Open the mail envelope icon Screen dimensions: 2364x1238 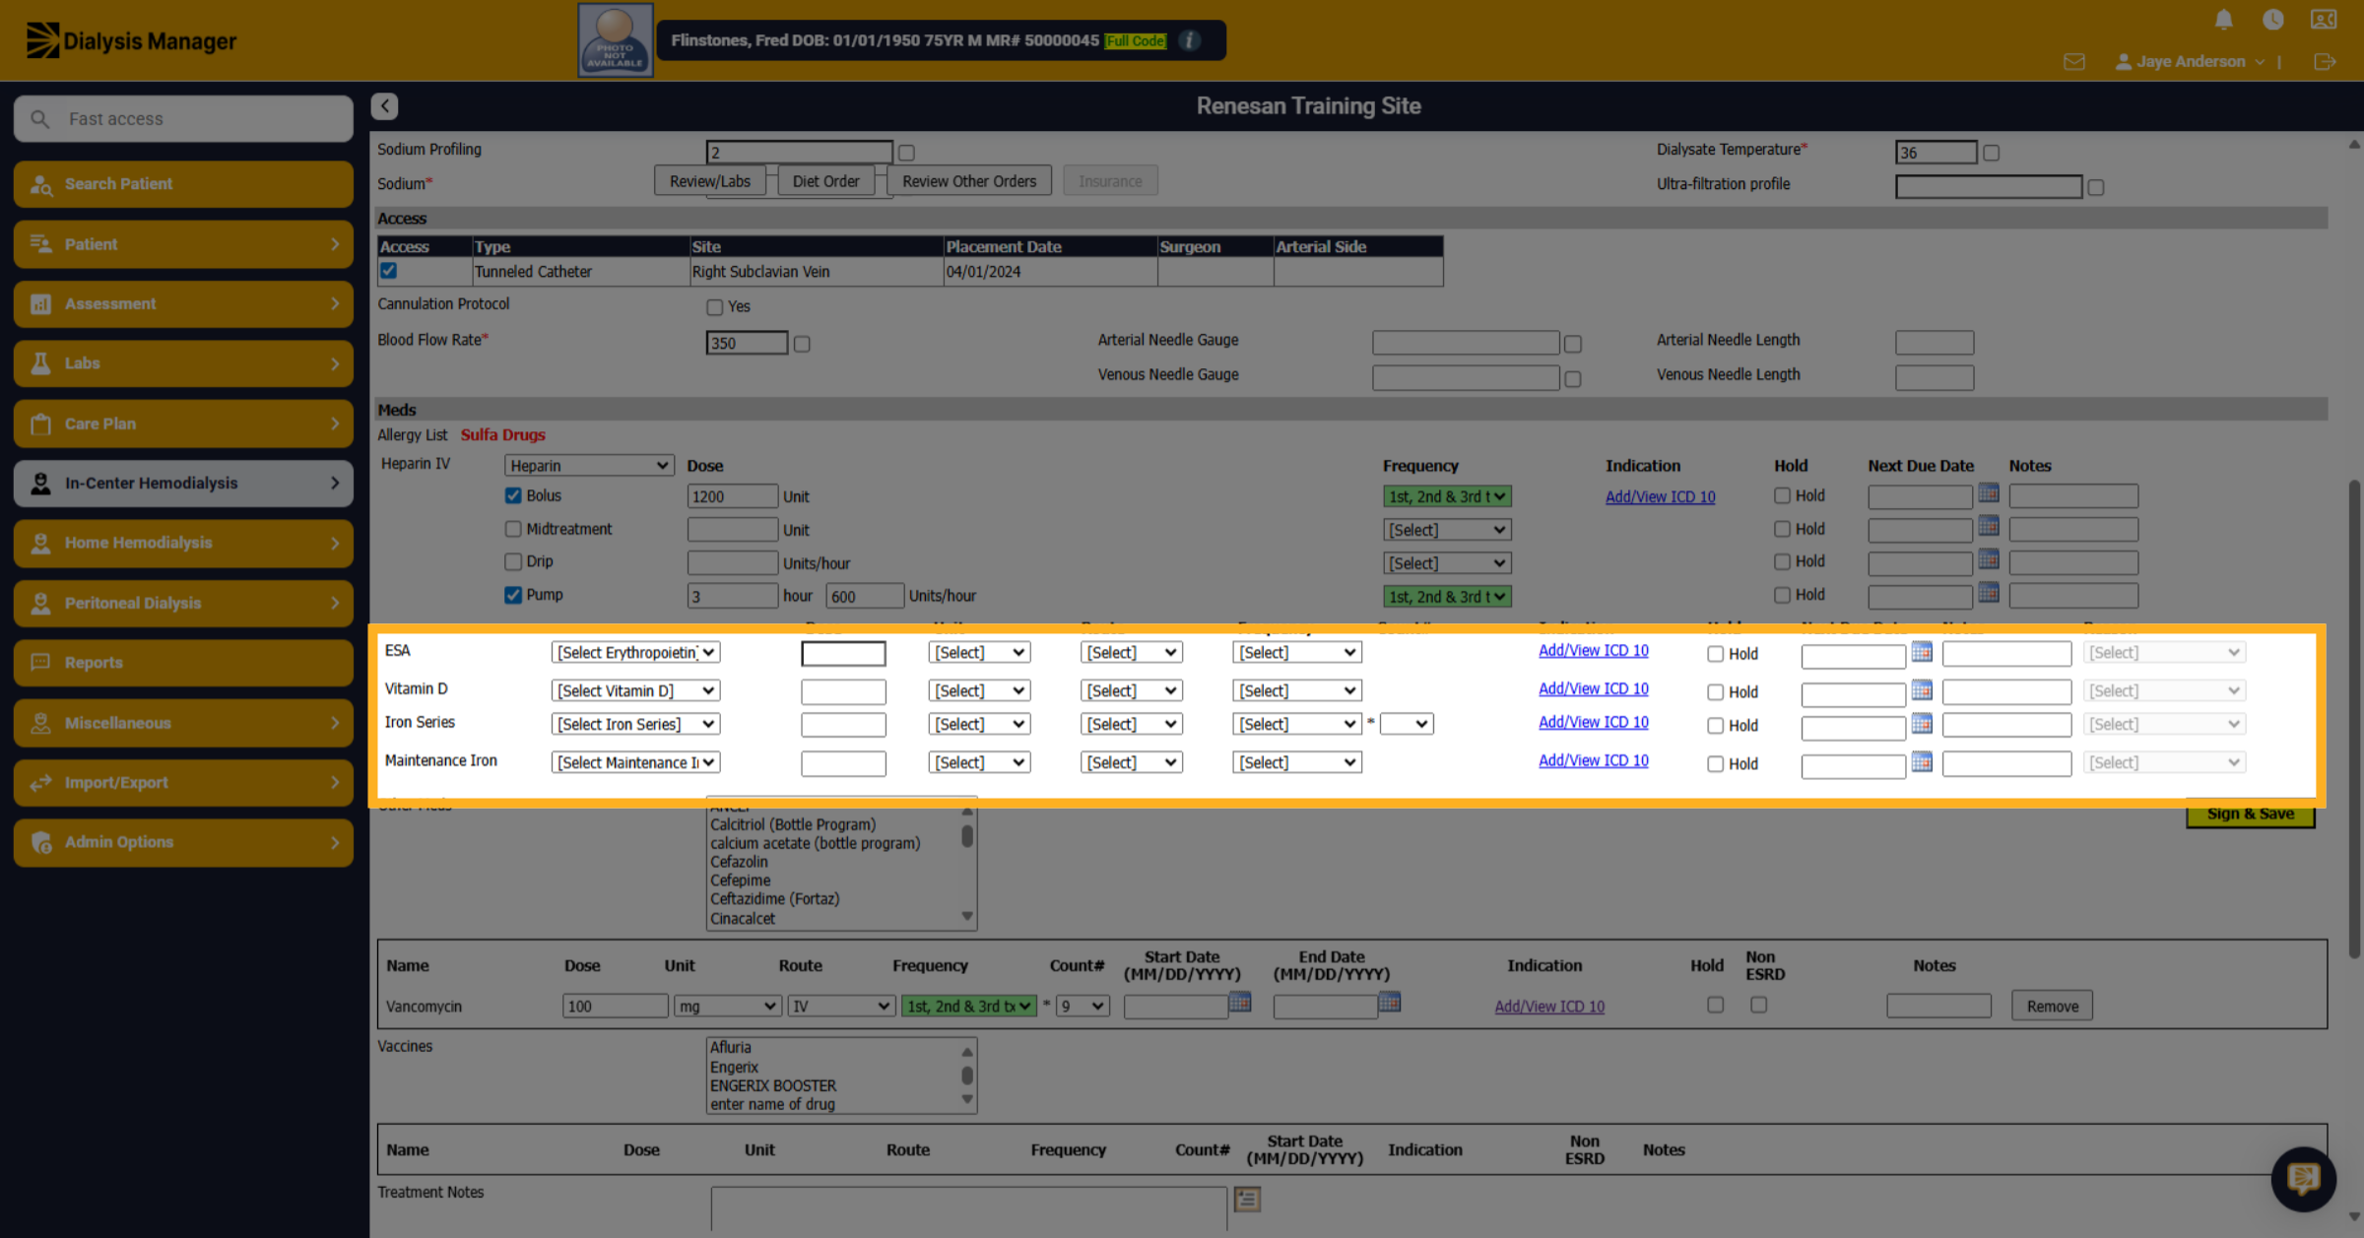(2073, 62)
